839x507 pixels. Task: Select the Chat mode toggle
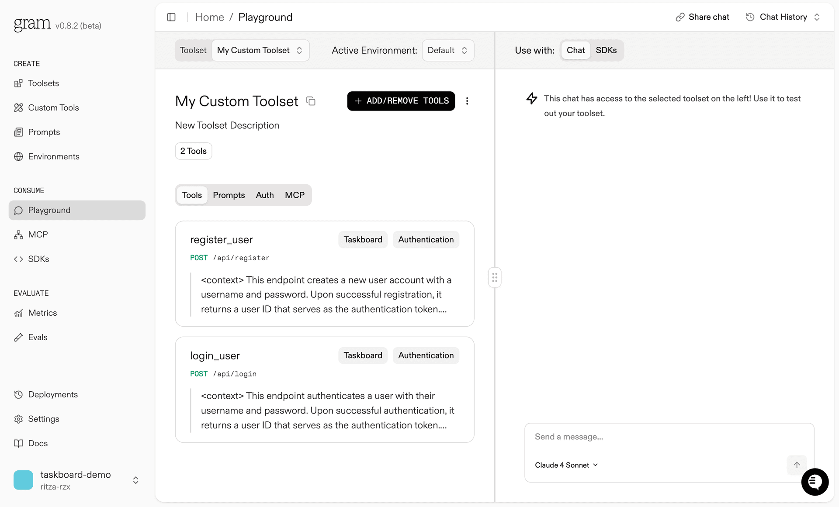tap(576, 50)
